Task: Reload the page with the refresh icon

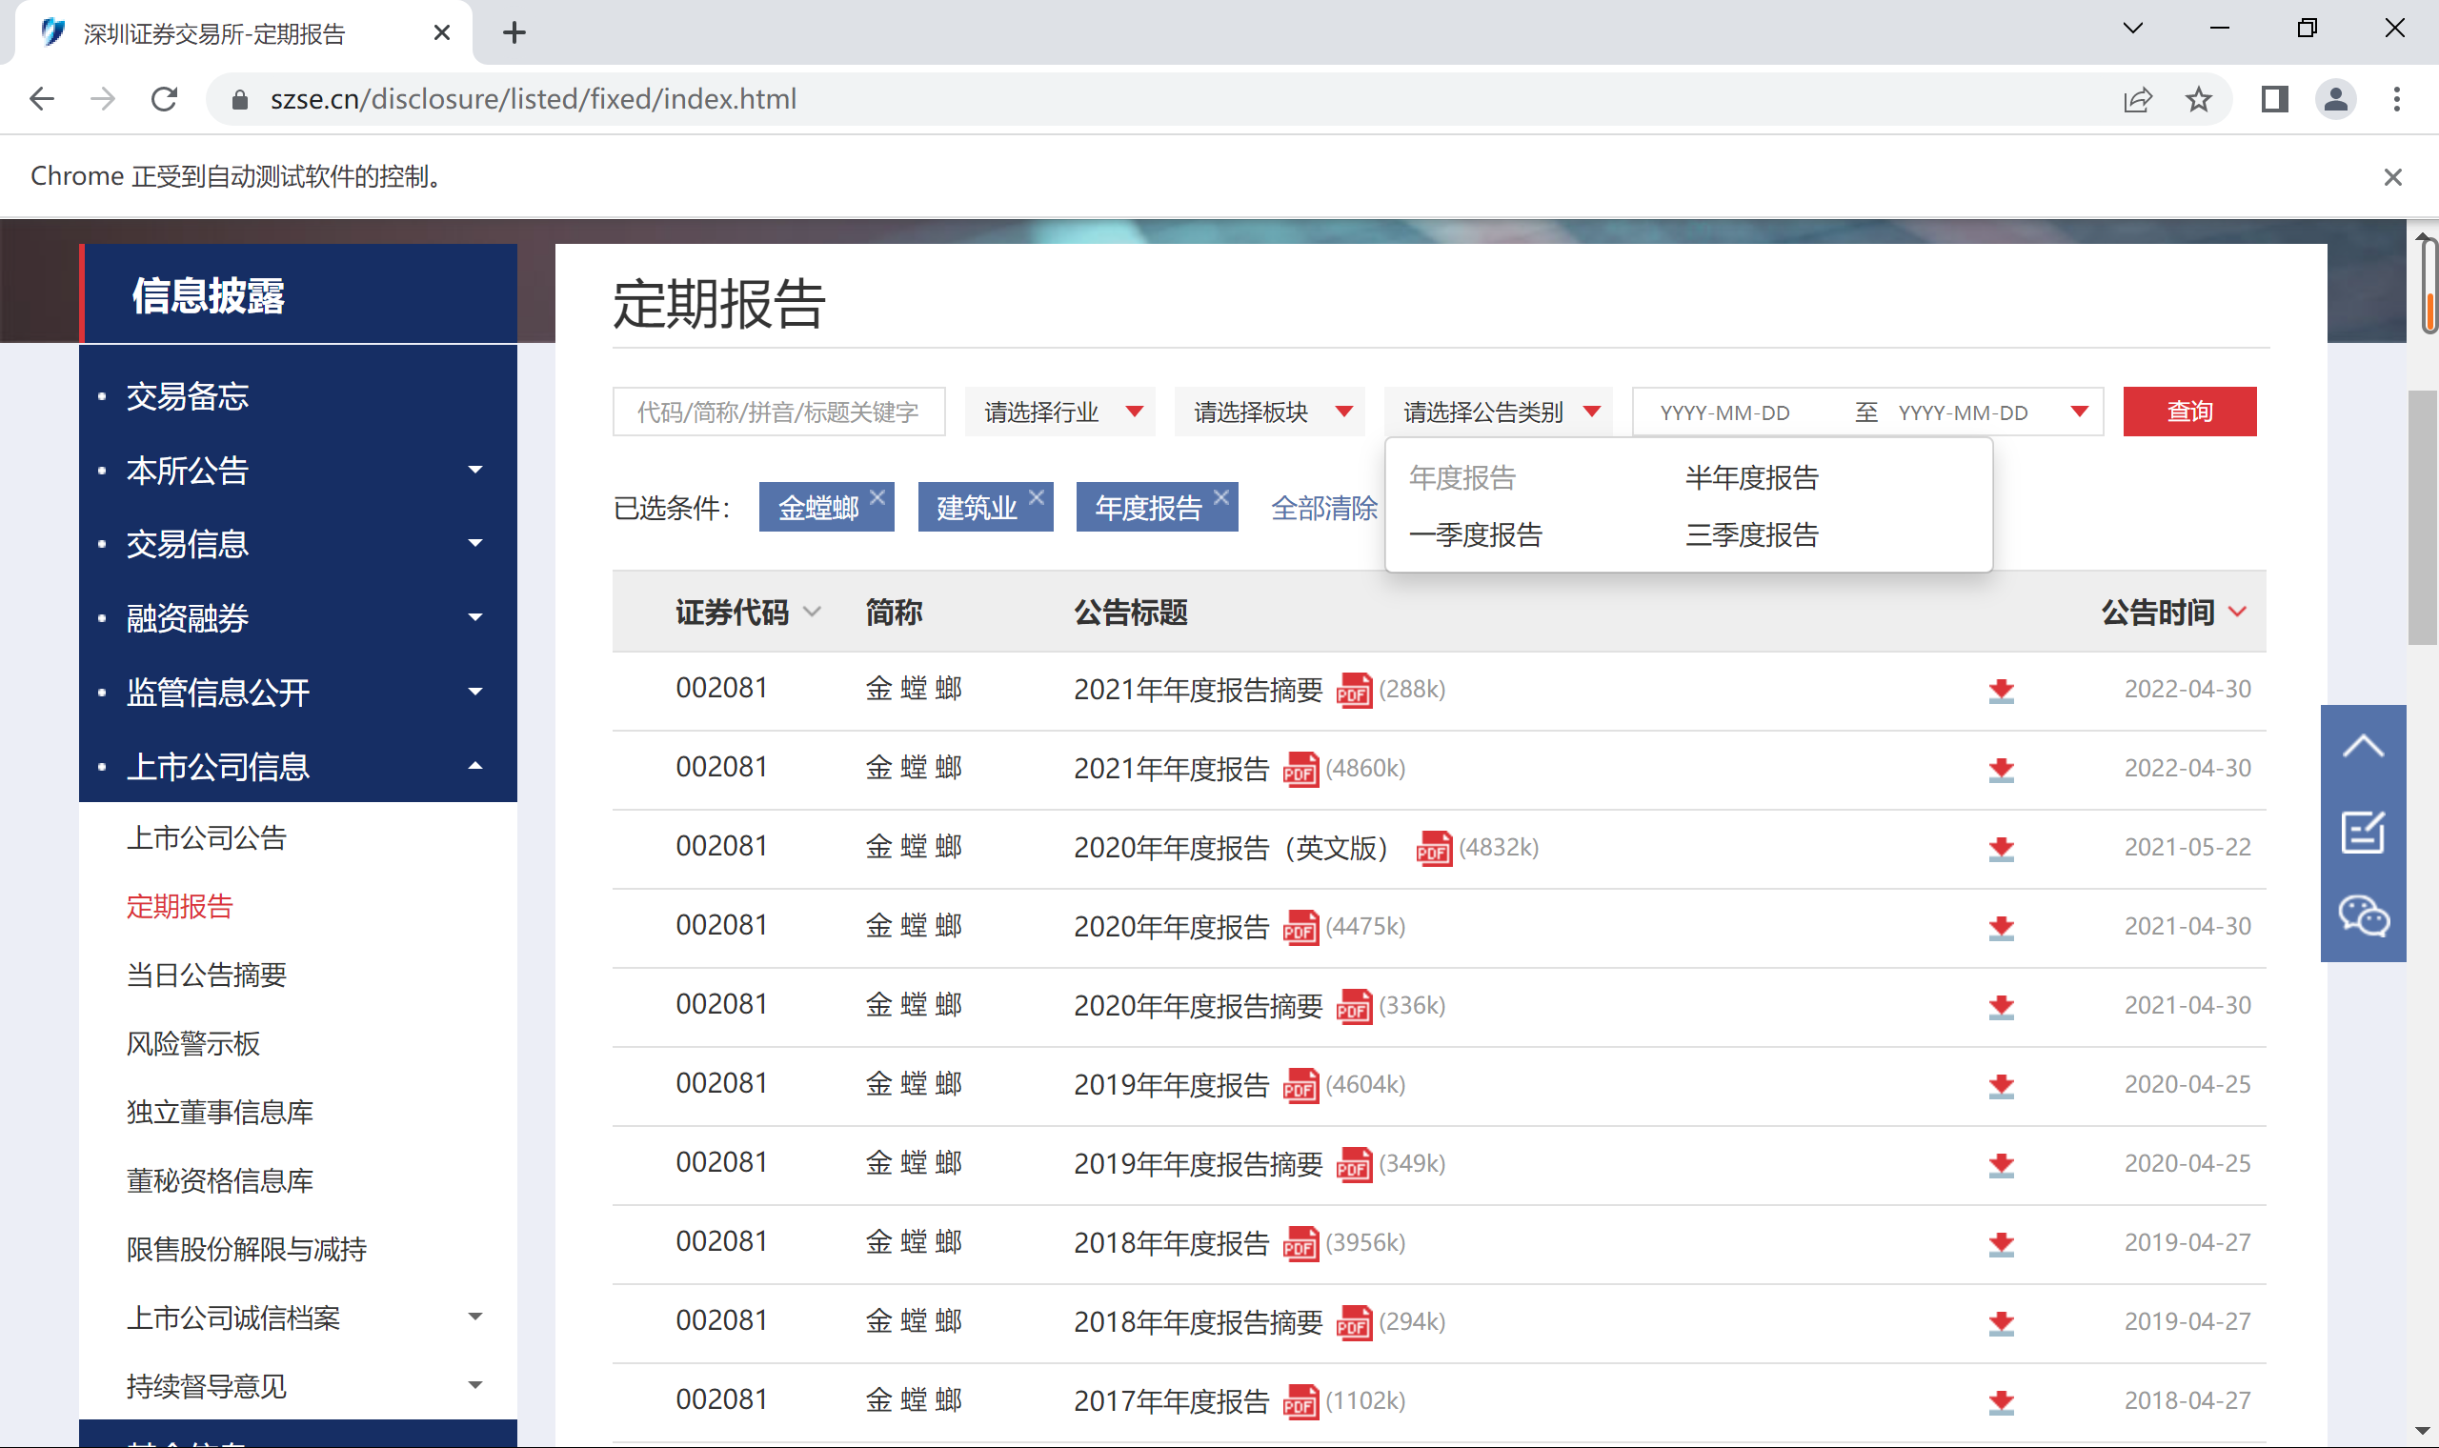Action: click(x=164, y=98)
